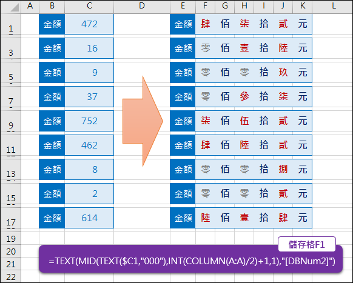
Task: Click the 儲存格F1 label box
Action: click(x=307, y=244)
